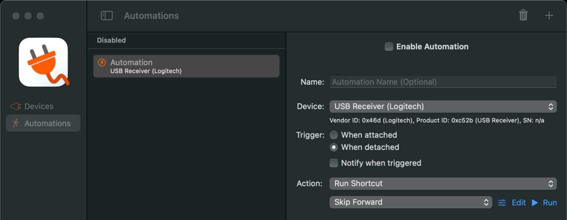Switch to the Devices section

[38, 106]
